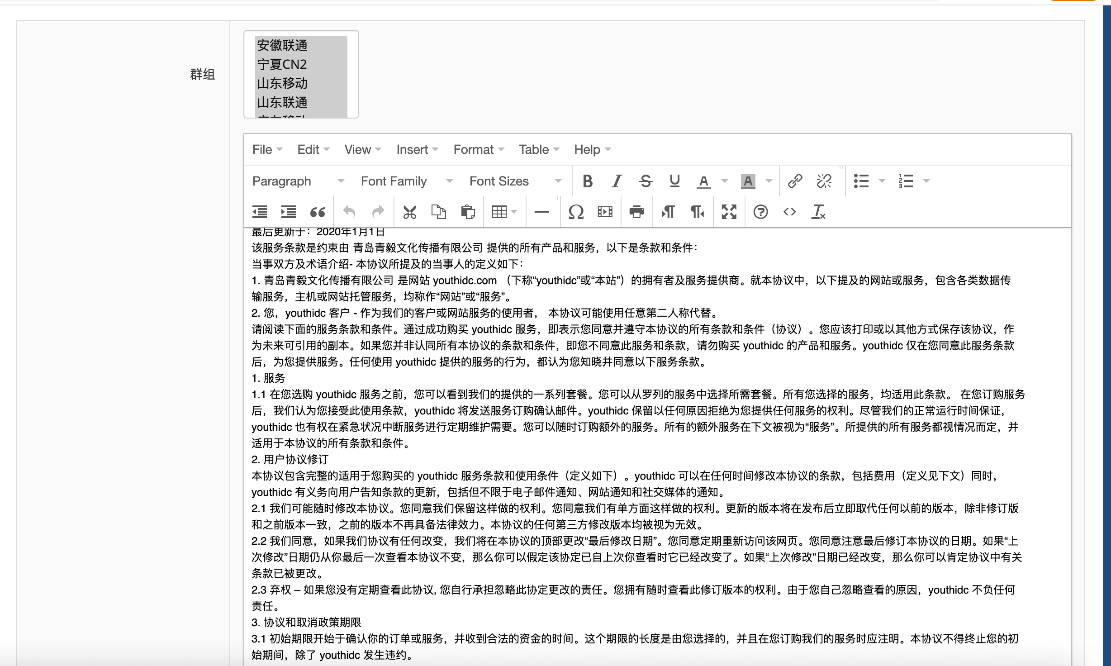Remove link with broken chain icon
Viewport: 1111px width, 666px height.
click(824, 181)
